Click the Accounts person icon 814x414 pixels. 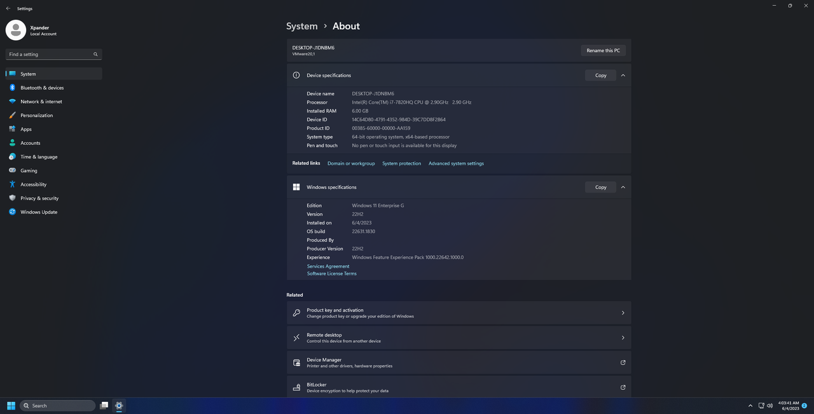click(x=12, y=143)
